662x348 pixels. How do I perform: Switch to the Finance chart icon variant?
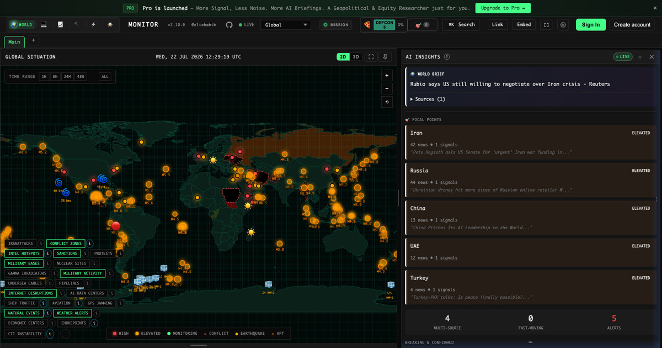60,25
